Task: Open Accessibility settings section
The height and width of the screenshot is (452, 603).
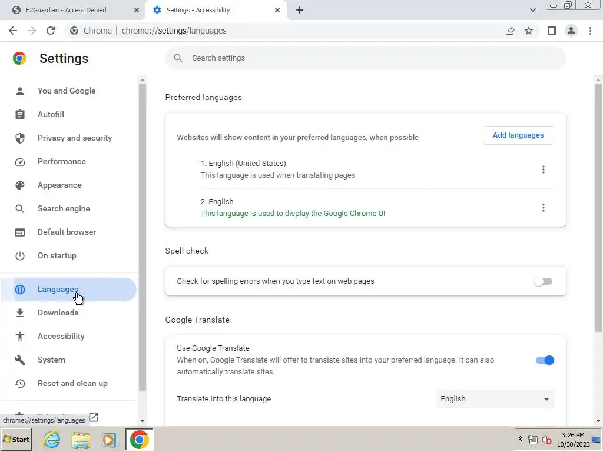Action: (61, 336)
